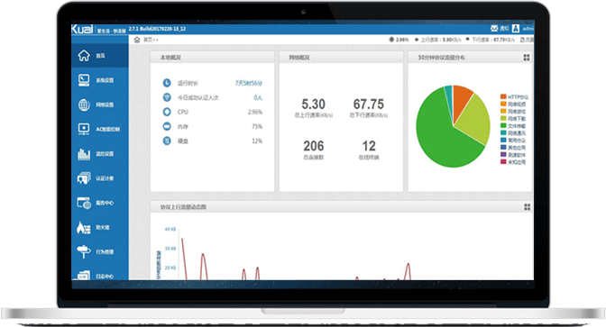Click the 协议上行流量动态图 panel title

(183, 207)
